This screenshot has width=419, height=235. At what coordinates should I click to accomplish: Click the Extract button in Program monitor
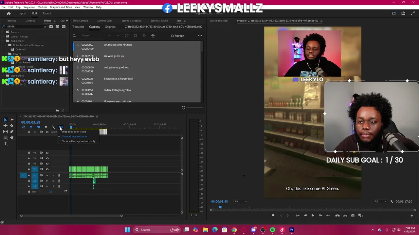(345, 215)
